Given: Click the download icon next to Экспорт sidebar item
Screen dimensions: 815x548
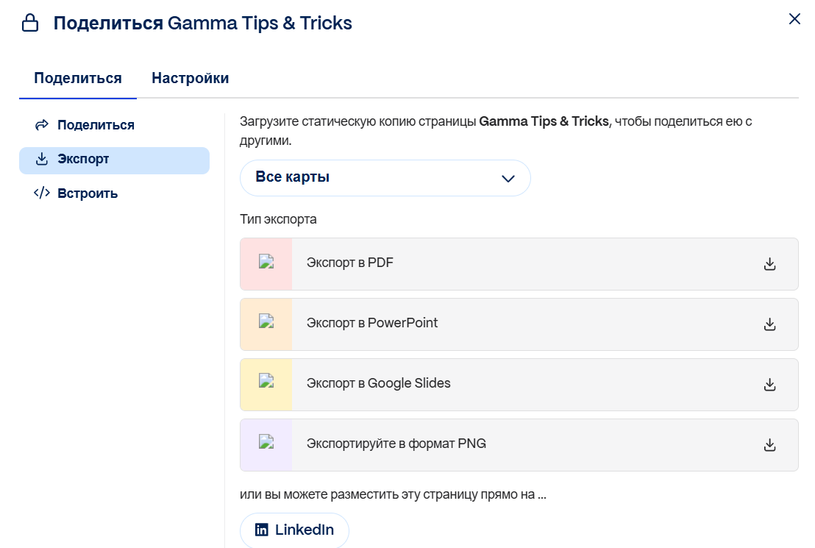Looking at the screenshot, I should pos(41,159).
